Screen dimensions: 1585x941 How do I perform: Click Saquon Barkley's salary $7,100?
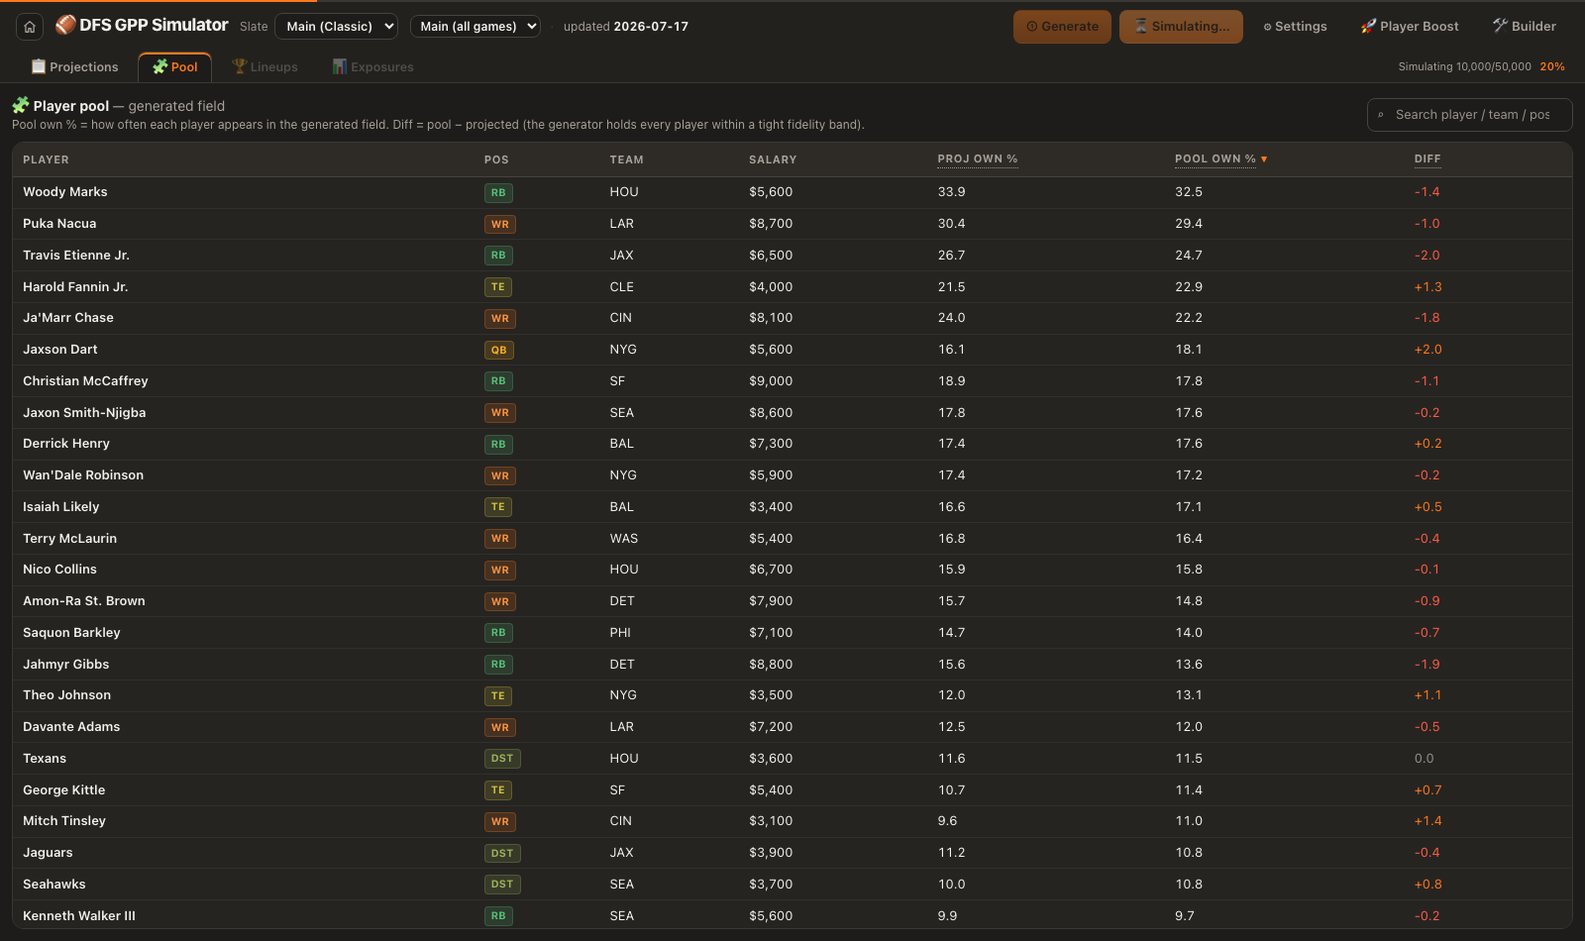(771, 633)
